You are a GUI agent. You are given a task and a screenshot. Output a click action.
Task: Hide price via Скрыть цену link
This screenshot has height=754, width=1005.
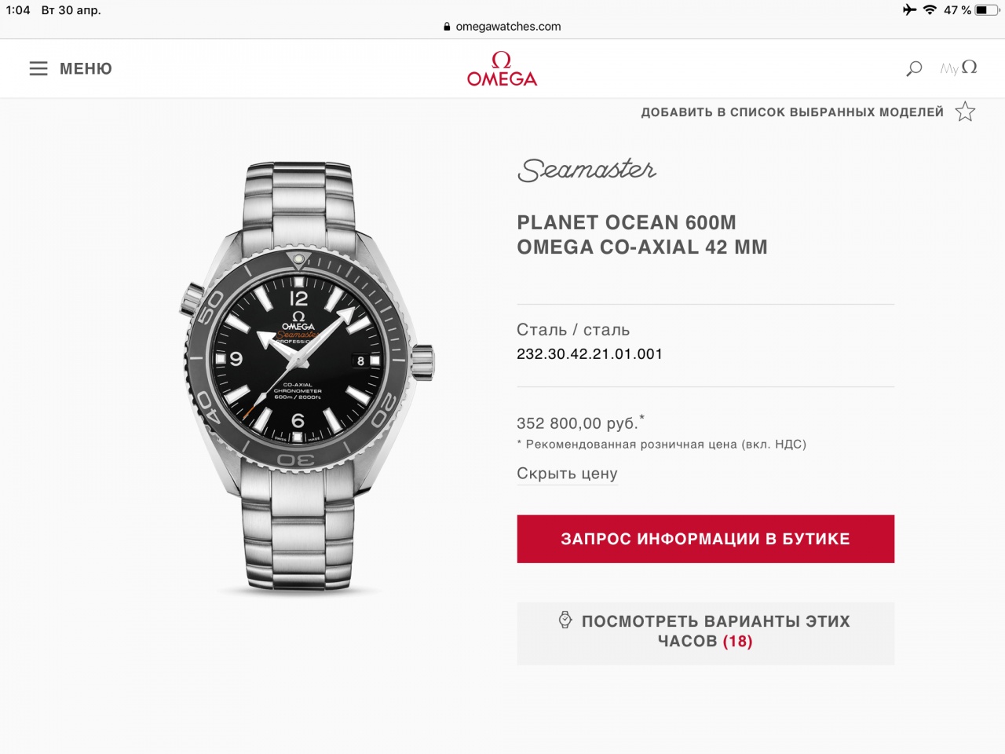pyautogui.click(x=567, y=474)
